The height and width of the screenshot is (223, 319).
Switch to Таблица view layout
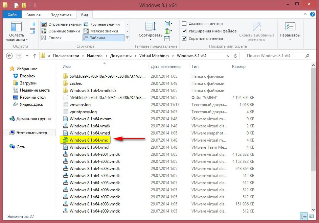click(x=104, y=38)
